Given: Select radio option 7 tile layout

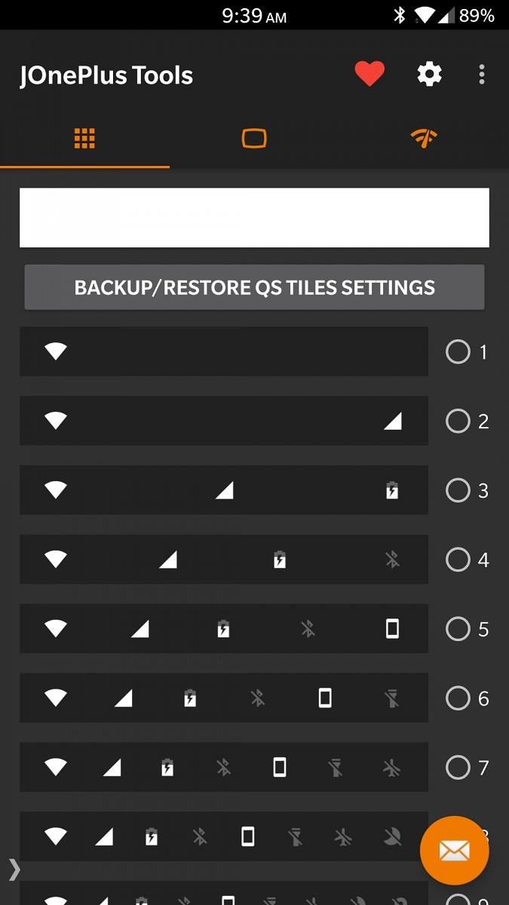Looking at the screenshot, I should pos(458,768).
